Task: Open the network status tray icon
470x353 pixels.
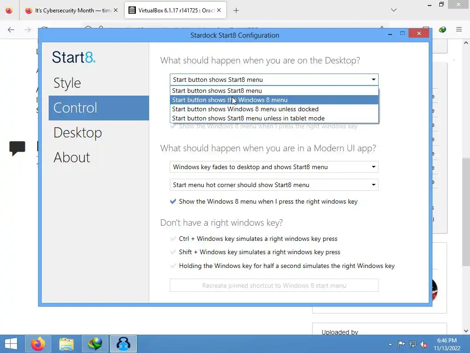Action: (413, 344)
